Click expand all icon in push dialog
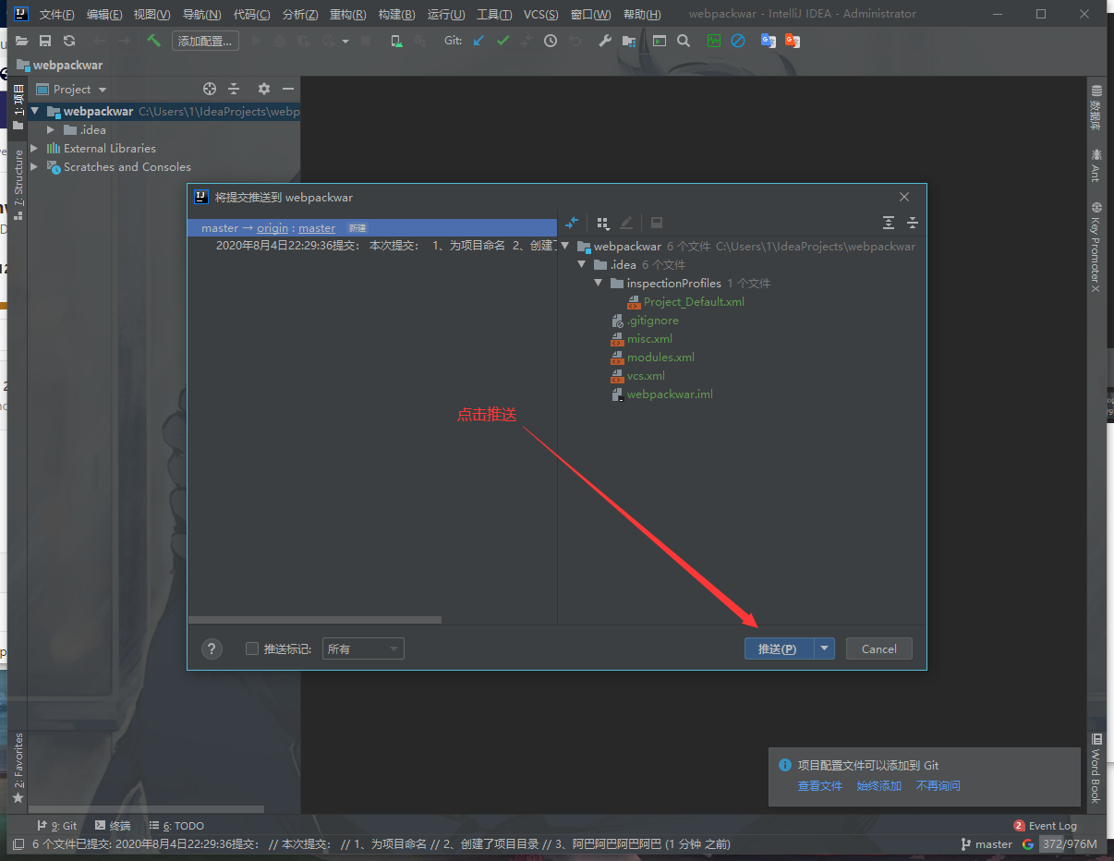 [x=889, y=223]
